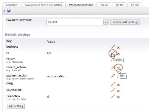Delete the PWD setting row
Image resolution: width=149 pixels, height=112 pixels.
(118, 85)
